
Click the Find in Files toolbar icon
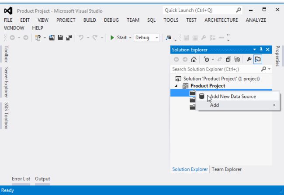click(169, 37)
